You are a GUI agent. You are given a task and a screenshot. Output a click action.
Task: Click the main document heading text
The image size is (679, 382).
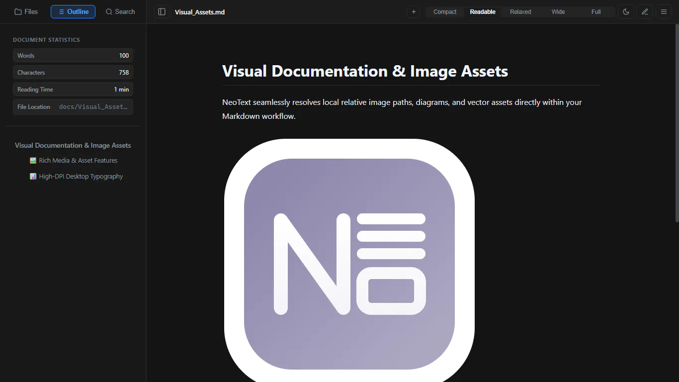(x=365, y=71)
